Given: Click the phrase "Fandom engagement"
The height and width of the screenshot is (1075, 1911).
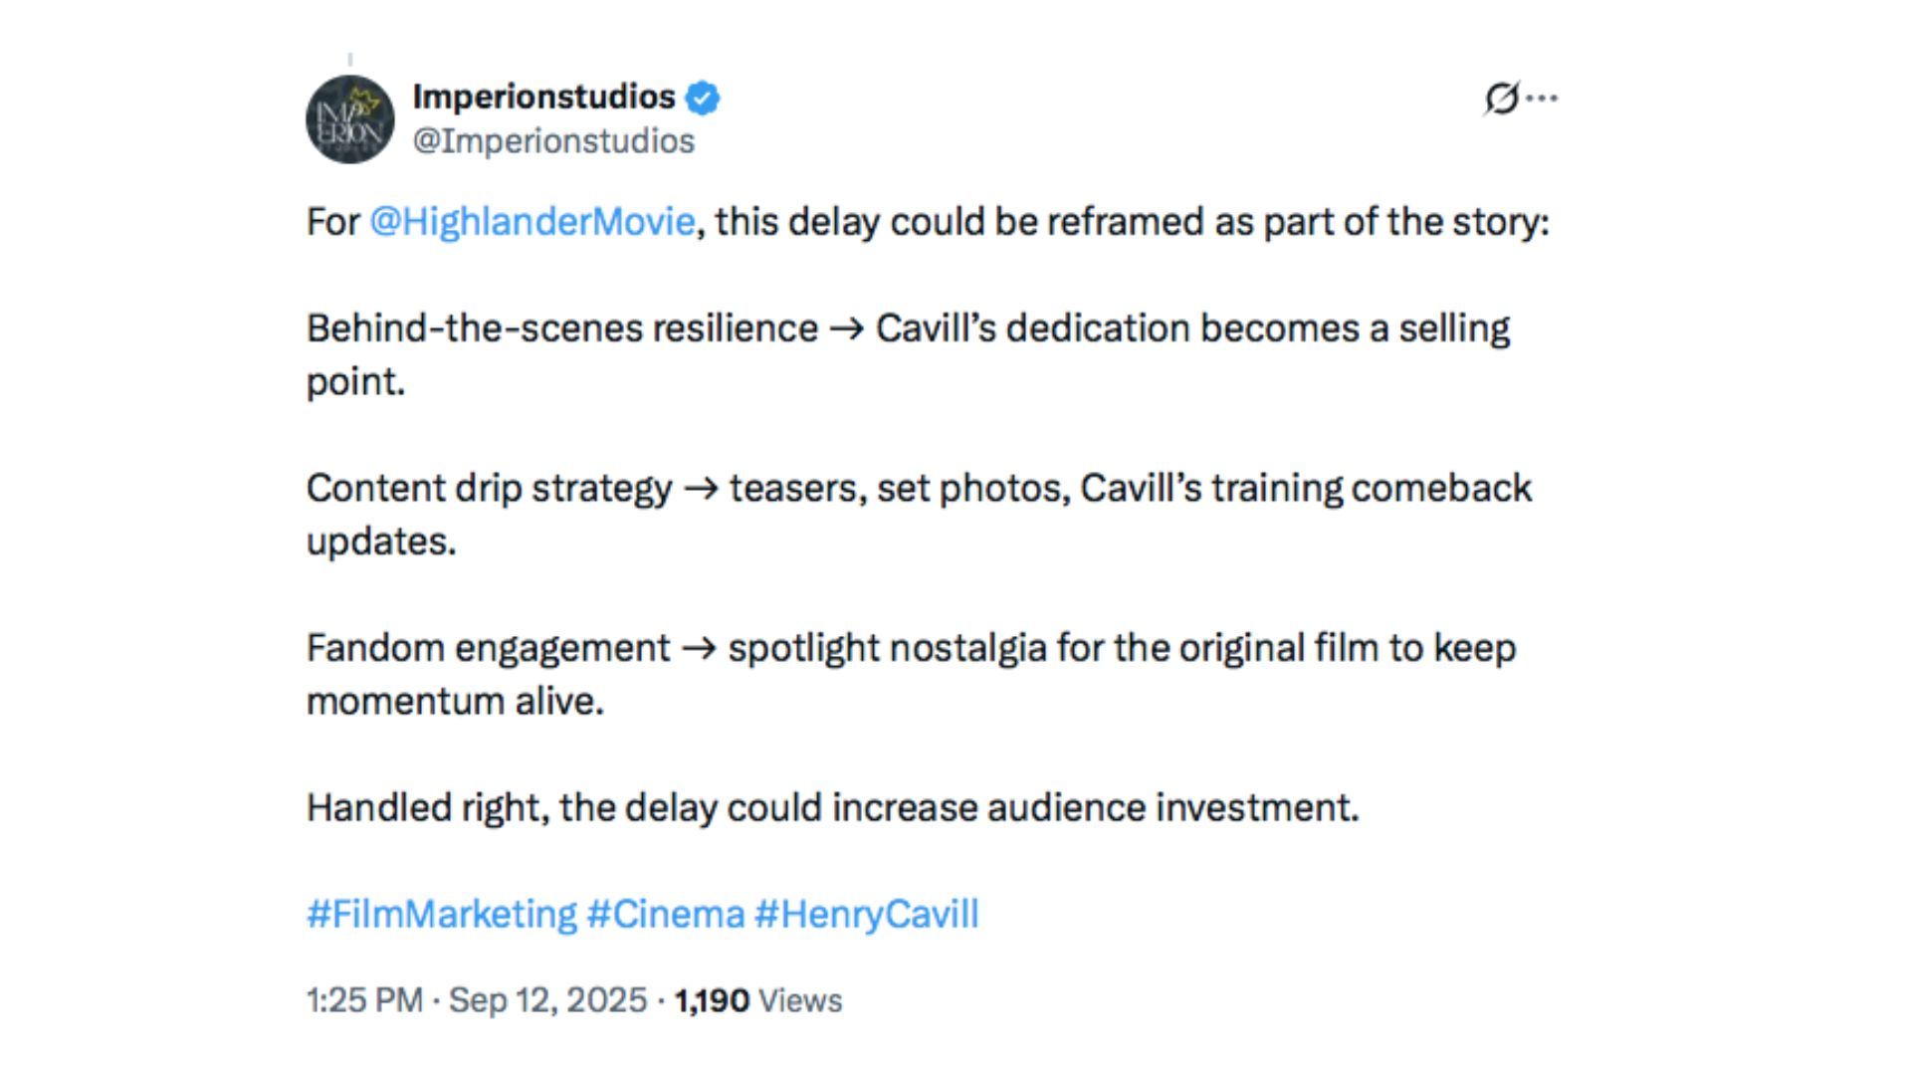Looking at the screenshot, I should point(488,648).
